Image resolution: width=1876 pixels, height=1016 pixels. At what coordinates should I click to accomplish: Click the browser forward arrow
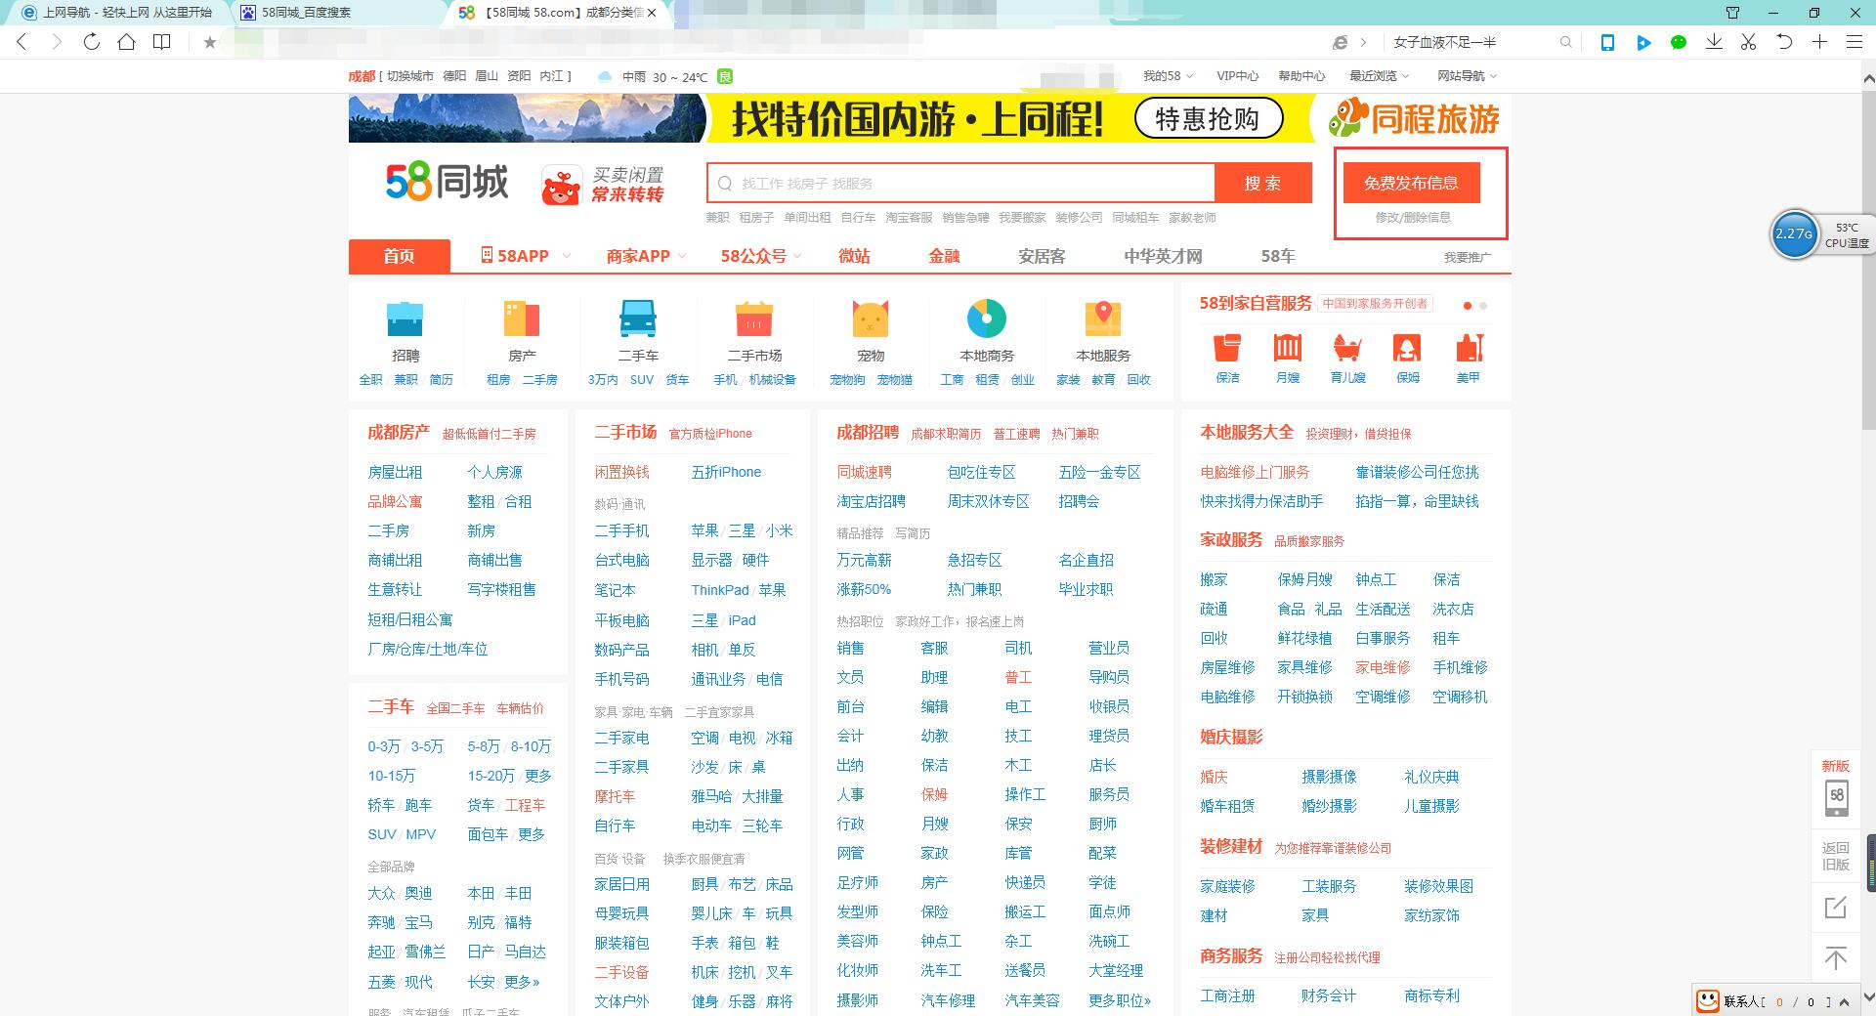click(56, 42)
